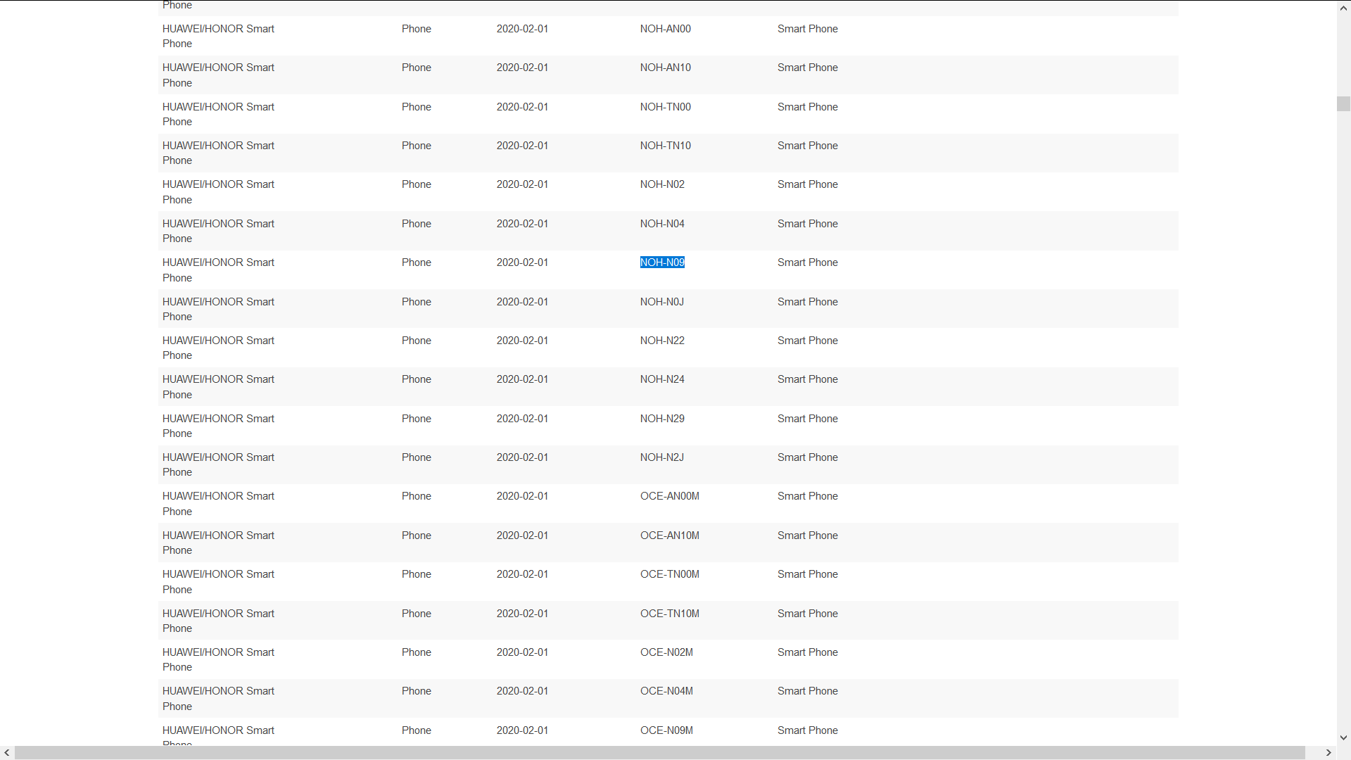
Task: Click HUAWEI/HONOR Smart Phone in OCE-TN00M row
Action: click(218, 582)
